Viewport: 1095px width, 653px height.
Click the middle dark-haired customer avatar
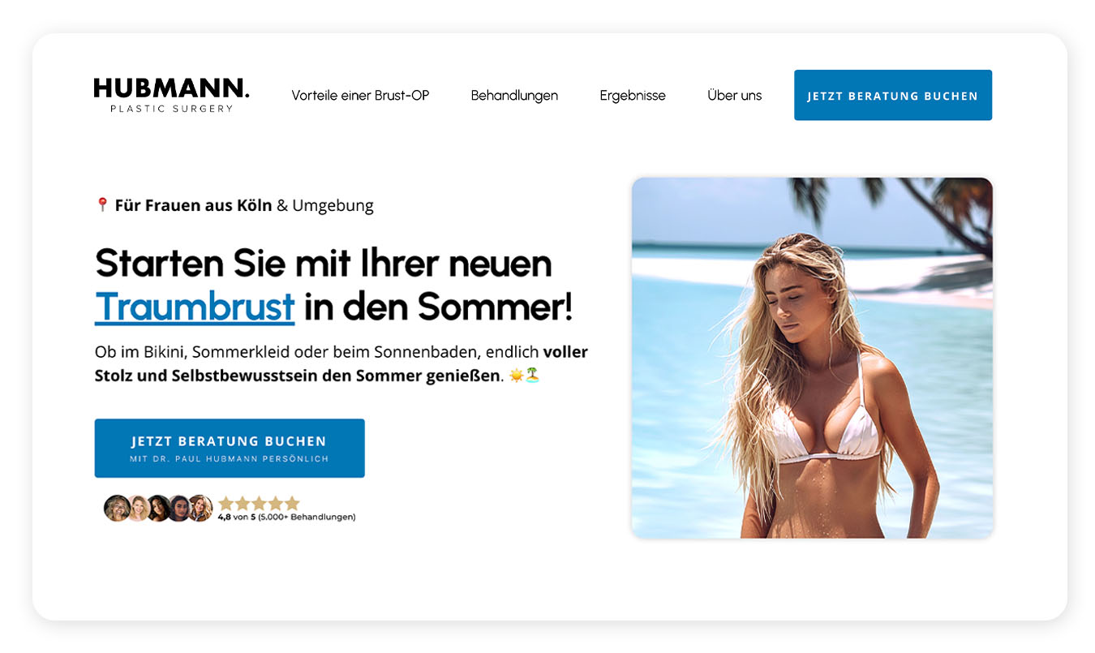click(x=158, y=509)
